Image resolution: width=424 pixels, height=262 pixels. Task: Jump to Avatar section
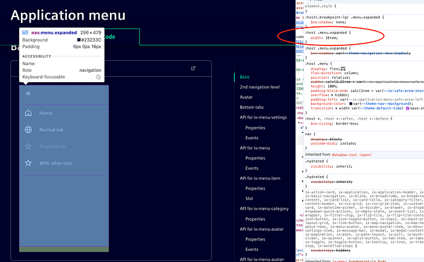click(x=246, y=97)
